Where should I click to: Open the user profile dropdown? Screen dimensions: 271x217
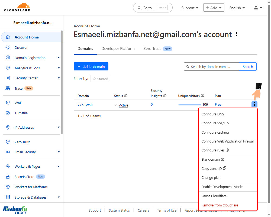click(258, 8)
